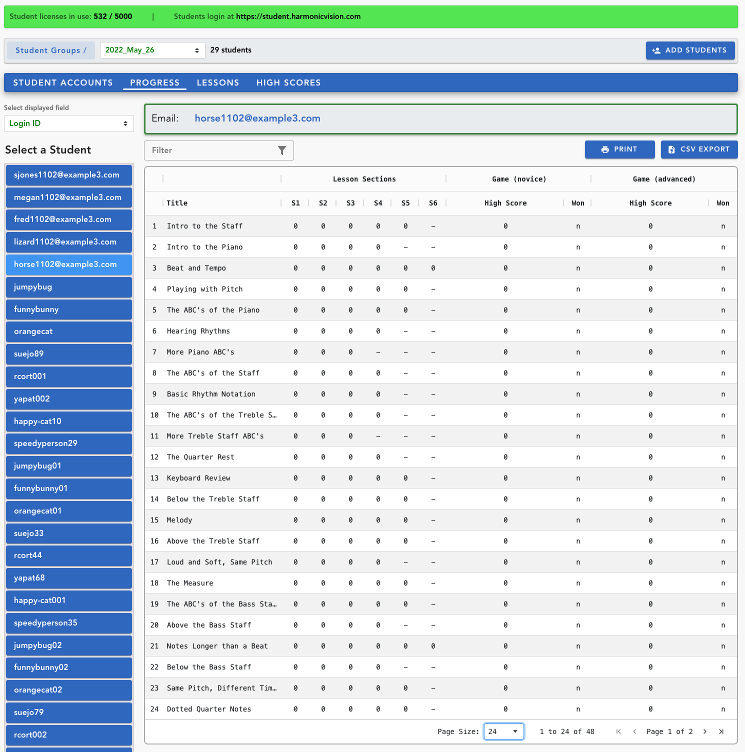Click the horse1102@example3.com email link

pyautogui.click(x=257, y=118)
